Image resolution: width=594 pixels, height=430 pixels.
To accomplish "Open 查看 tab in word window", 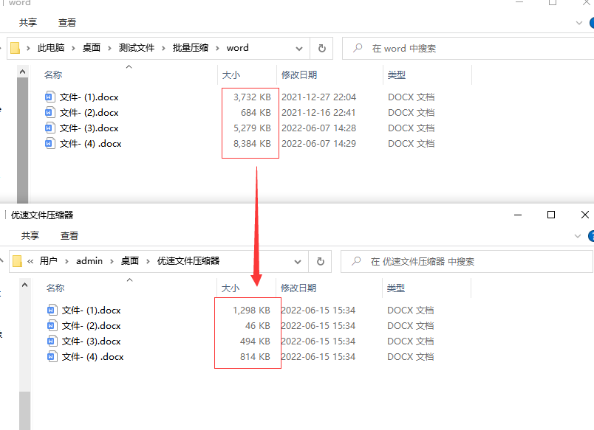I will click(67, 23).
